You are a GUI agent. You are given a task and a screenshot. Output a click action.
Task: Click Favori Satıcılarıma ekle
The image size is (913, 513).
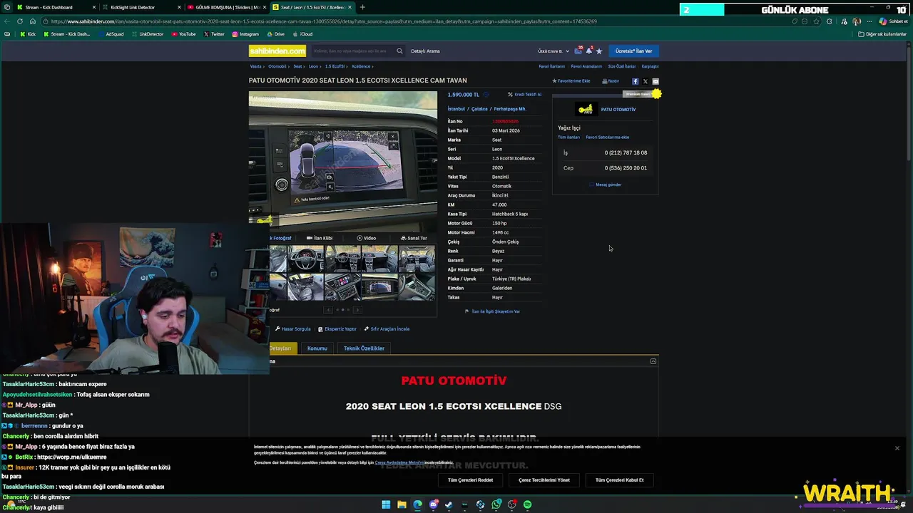(x=607, y=137)
